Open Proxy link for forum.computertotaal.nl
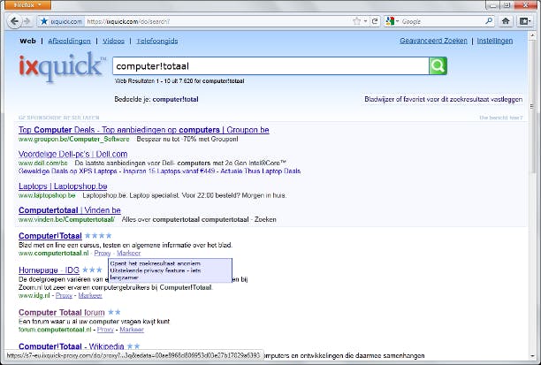The width and height of the screenshot is (541, 365). click(105, 330)
